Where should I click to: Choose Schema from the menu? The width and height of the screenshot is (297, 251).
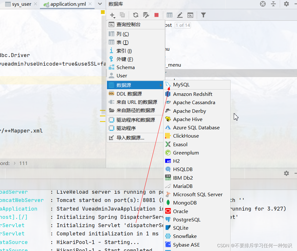pyautogui.click(x=136, y=68)
